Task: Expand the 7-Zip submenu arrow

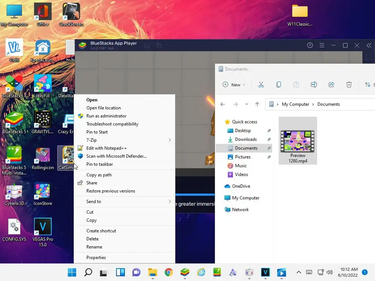Action: tap(170, 140)
